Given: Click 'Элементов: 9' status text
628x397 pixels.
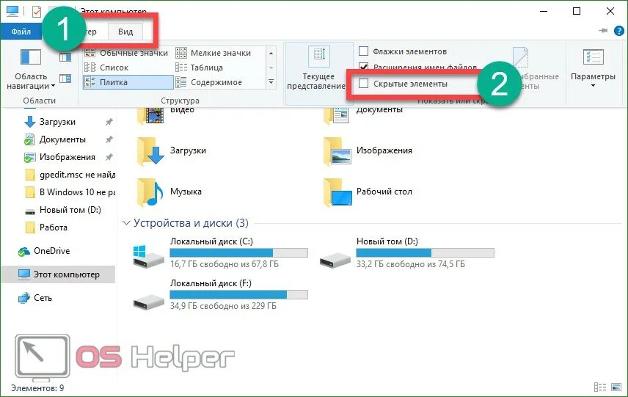Looking at the screenshot, I should pos(37,388).
